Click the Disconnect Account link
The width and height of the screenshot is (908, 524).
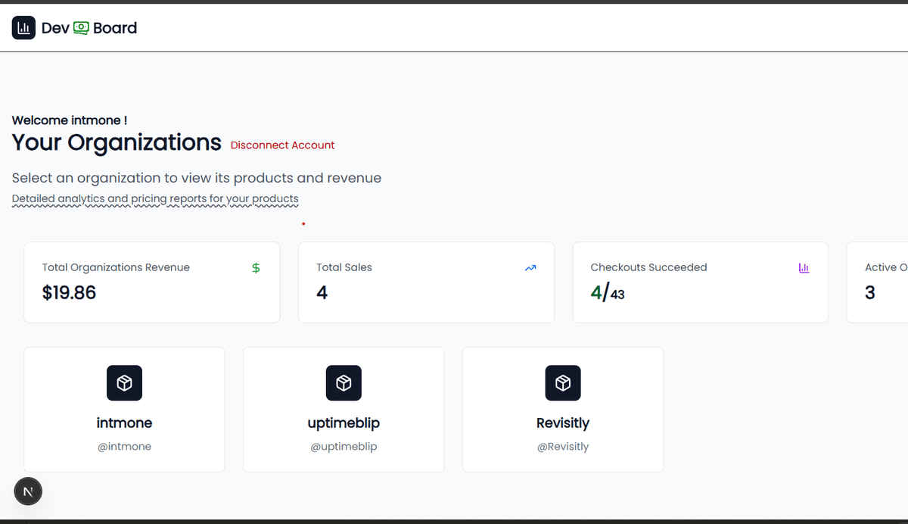coord(282,145)
